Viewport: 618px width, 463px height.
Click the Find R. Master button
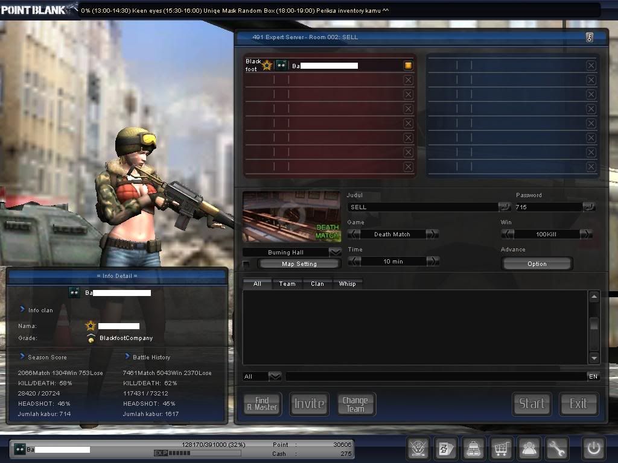(263, 404)
